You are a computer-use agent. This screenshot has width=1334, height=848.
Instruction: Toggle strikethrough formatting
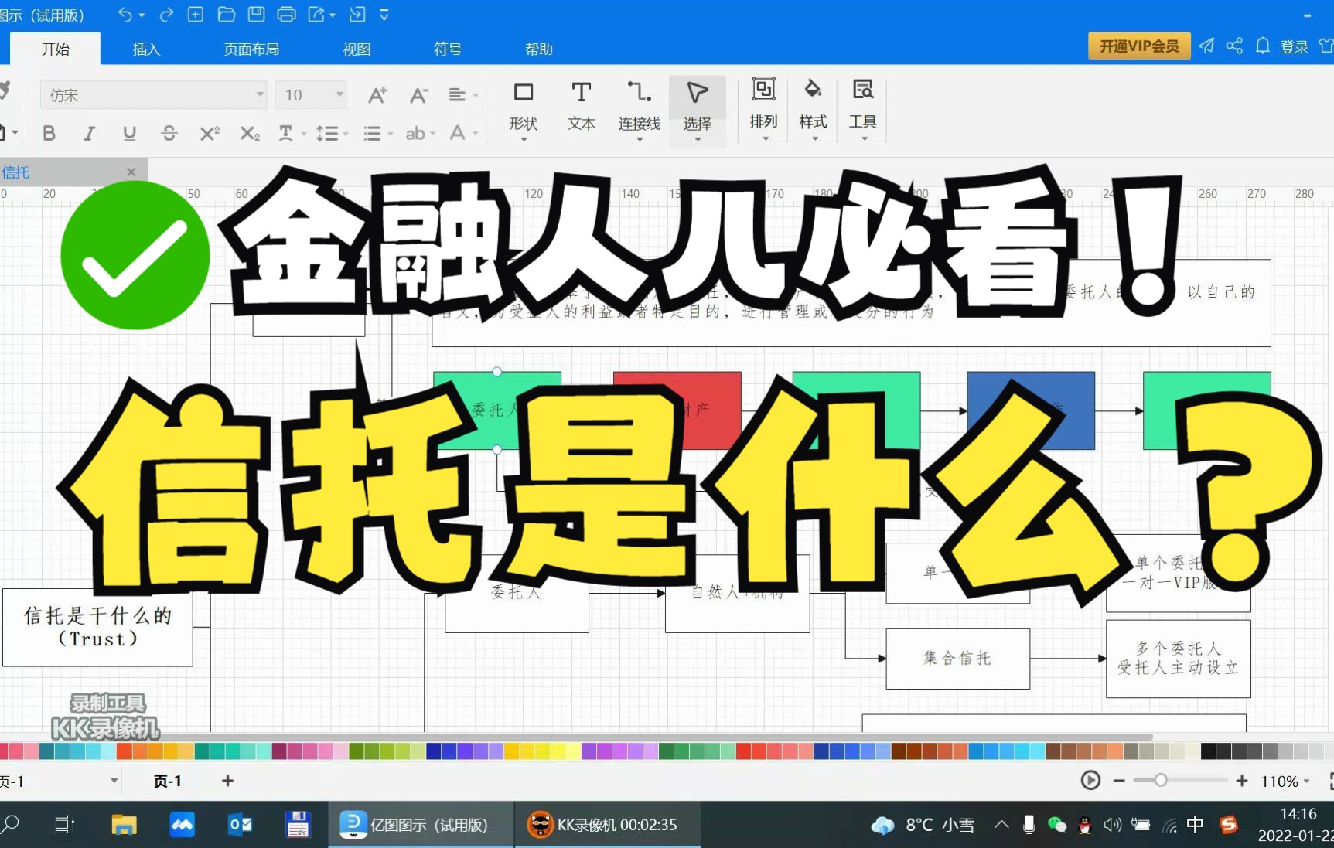169,133
